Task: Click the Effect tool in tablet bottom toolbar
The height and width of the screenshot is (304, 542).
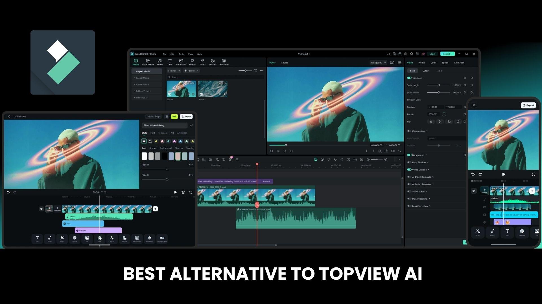Action: 62,239
